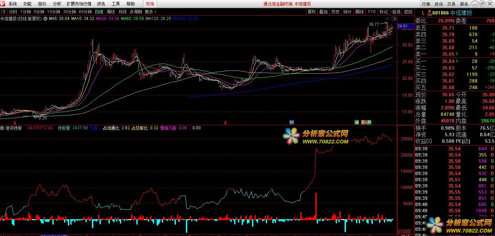Expand the 更多 periods list
Viewport: 495px width, 236px height.
point(150,12)
